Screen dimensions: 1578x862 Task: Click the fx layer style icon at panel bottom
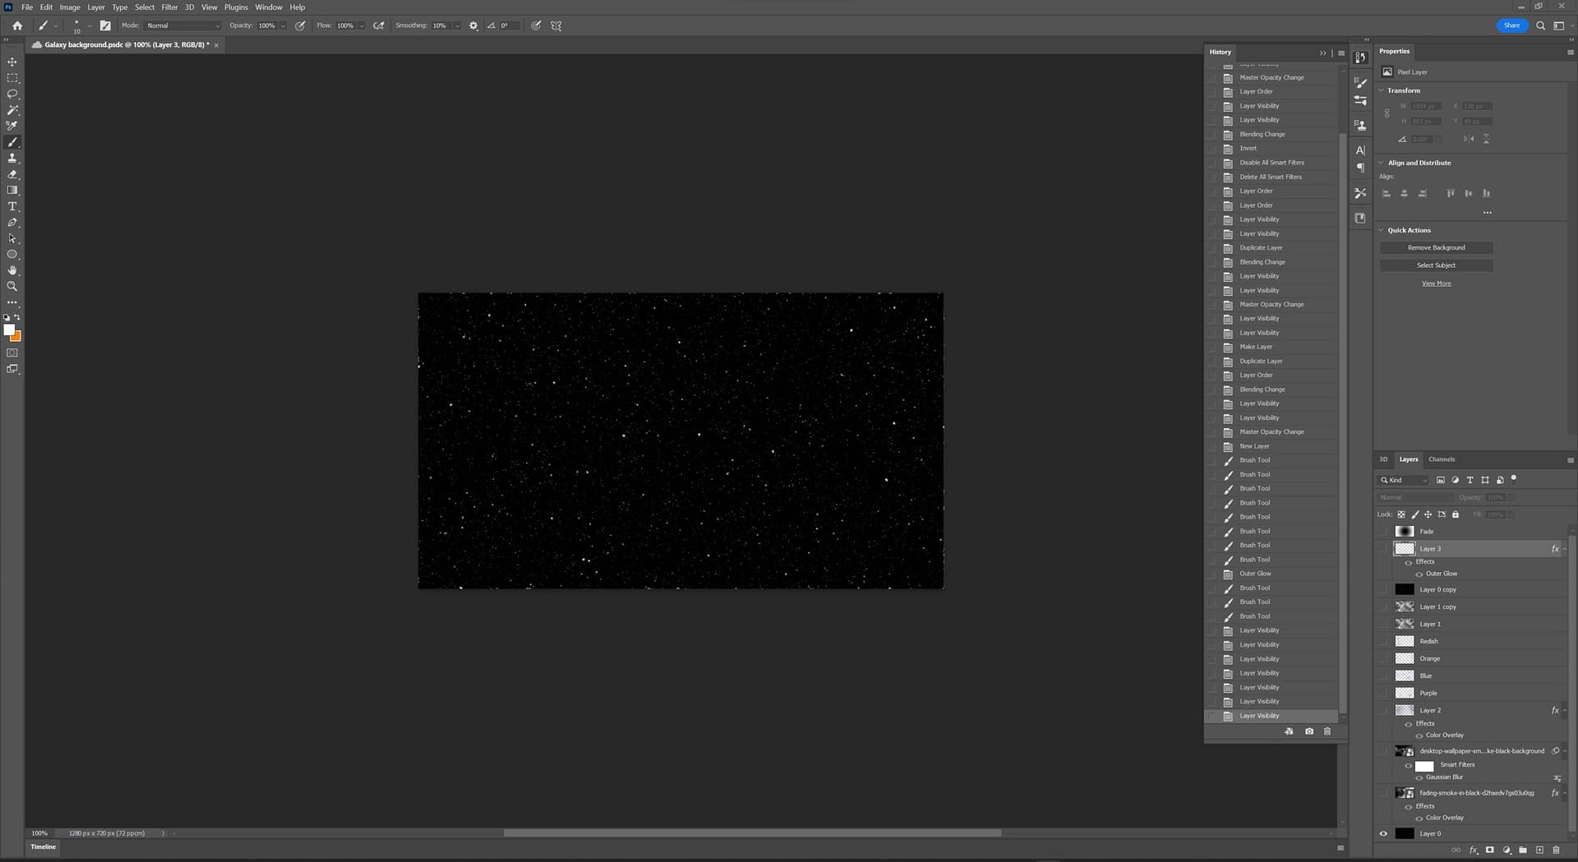[1474, 850]
